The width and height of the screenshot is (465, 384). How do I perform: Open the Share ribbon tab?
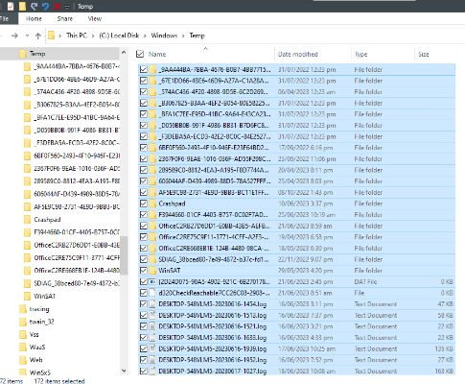65,19
